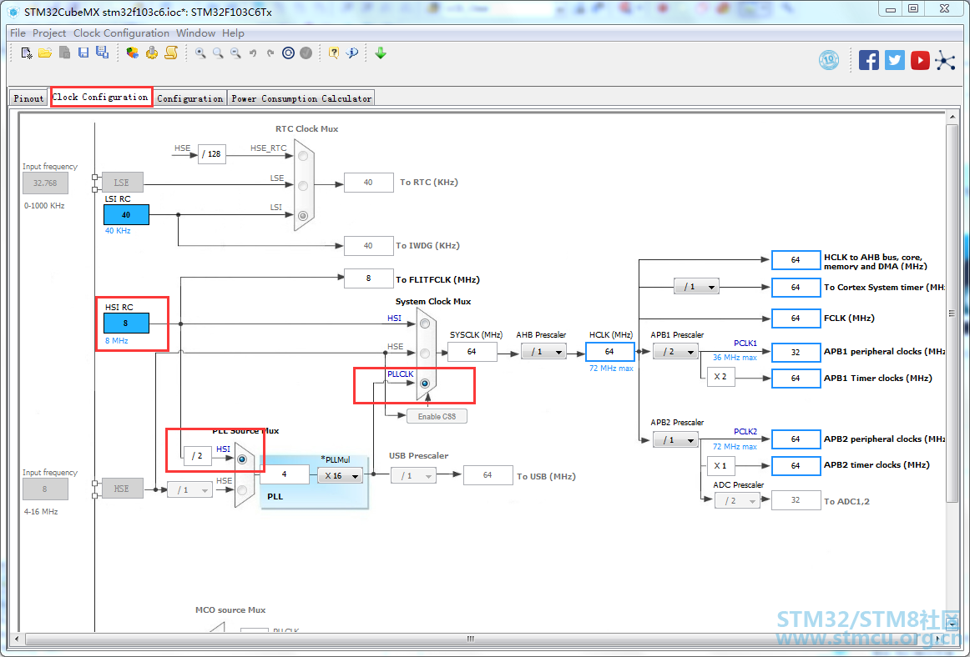Open the Project menu
This screenshot has height=657, width=970.
(x=49, y=33)
